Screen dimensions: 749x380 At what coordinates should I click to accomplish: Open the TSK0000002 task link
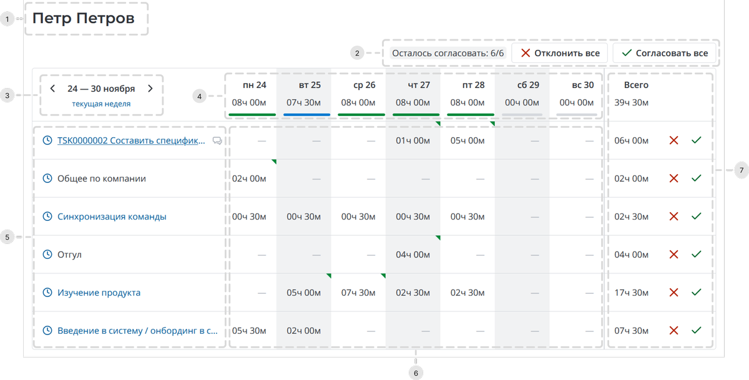pos(131,141)
